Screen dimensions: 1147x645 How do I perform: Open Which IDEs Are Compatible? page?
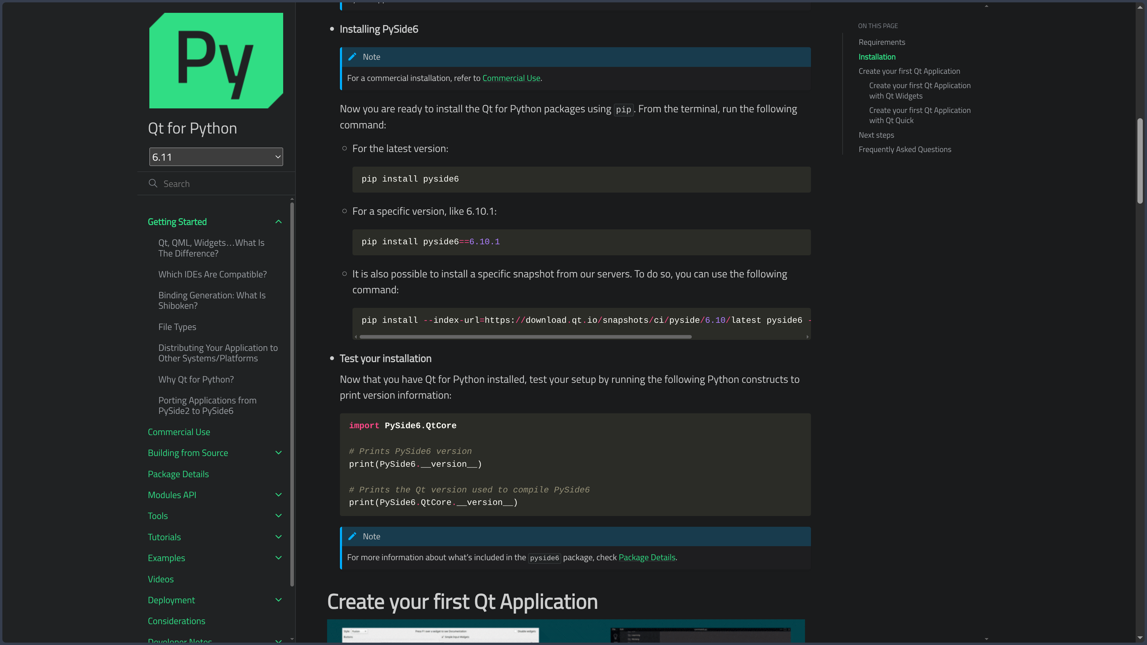(x=212, y=274)
